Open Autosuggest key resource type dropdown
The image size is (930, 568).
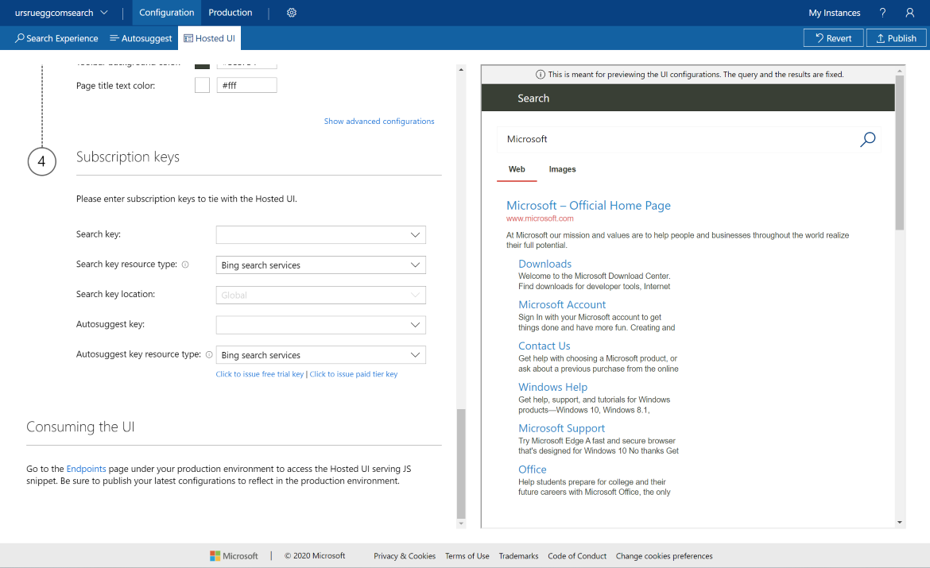click(321, 354)
